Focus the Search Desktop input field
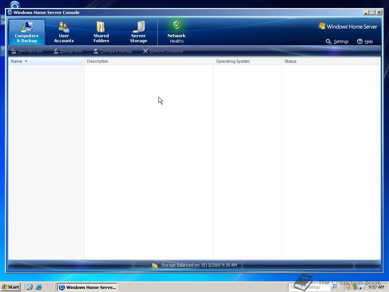Screen dimensions: 389x292 coord(309,287)
